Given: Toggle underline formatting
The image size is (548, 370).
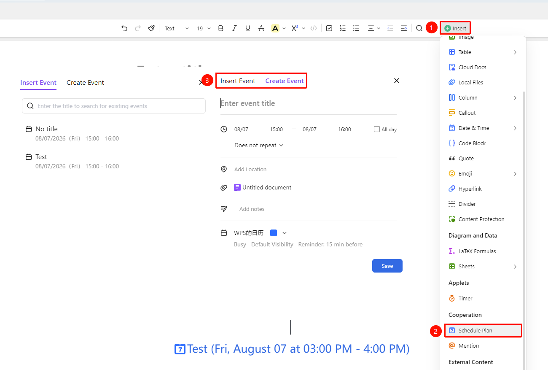Looking at the screenshot, I should tap(247, 28).
